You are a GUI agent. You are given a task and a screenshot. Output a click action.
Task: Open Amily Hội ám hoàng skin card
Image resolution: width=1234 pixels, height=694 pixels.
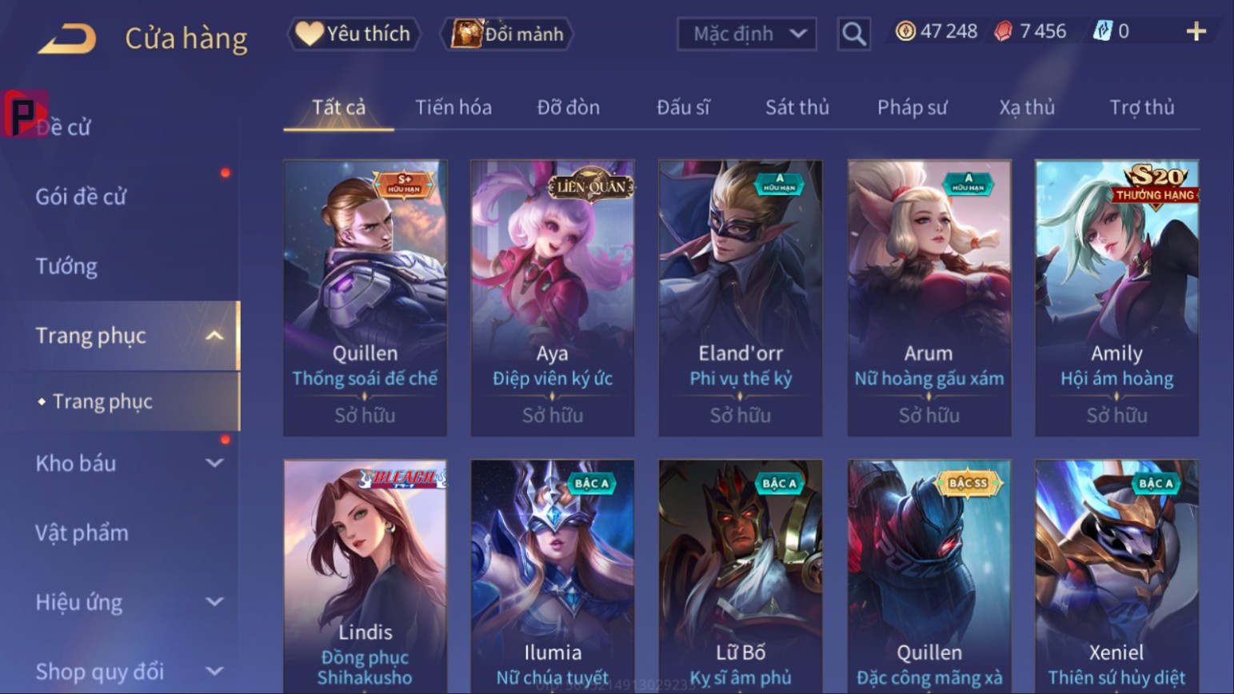pyautogui.click(x=1116, y=297)
